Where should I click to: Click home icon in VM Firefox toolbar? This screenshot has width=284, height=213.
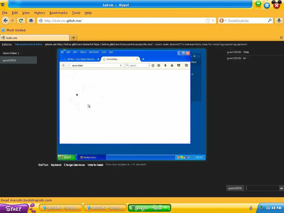(x=172, y=65)
